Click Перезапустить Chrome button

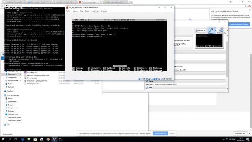[239, 24]
